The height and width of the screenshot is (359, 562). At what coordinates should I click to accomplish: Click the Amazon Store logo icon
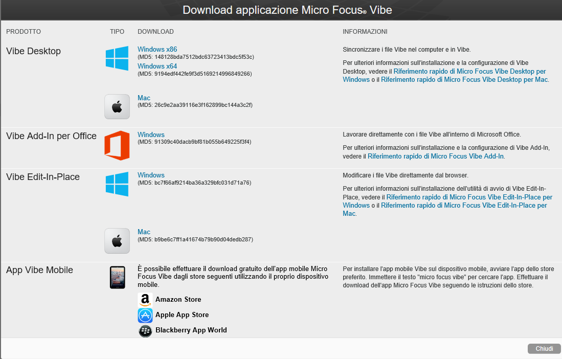click(145, 300)
